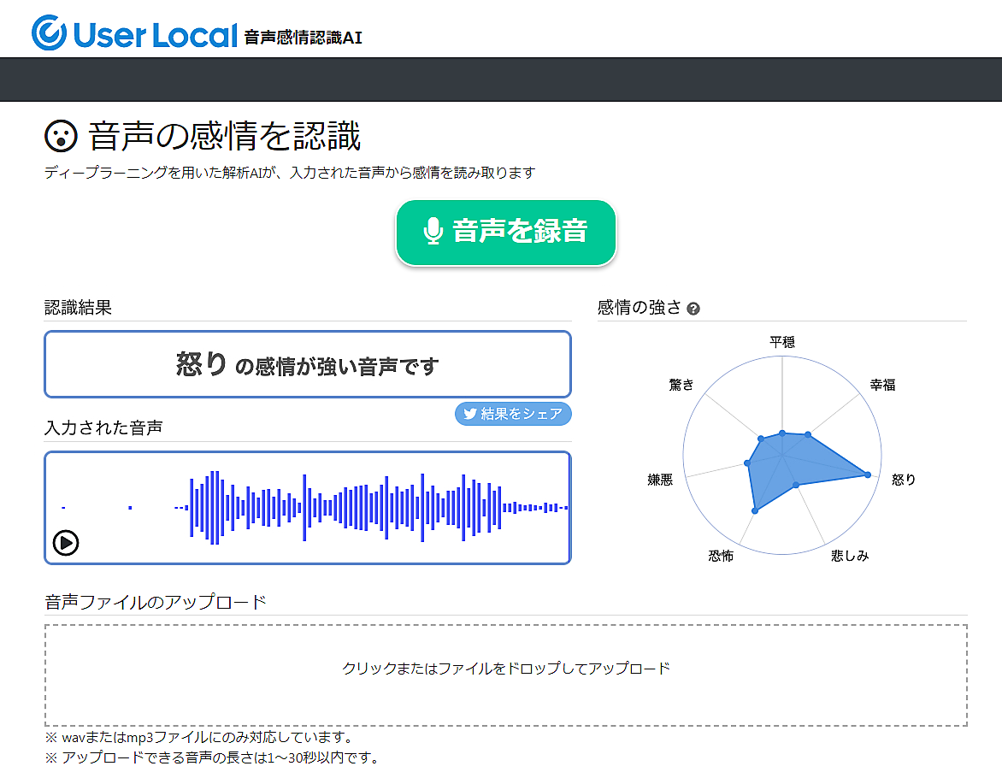Click the surprised face icon in heading

coord(61,137)
